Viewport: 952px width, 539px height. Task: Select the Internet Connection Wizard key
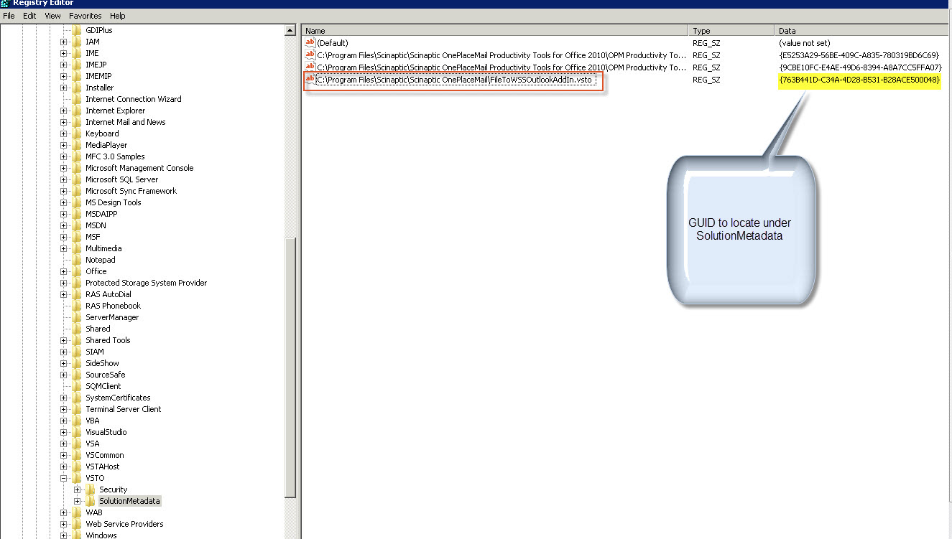(x=134, y=99)
